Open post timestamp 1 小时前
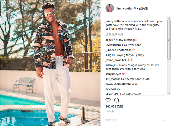171x126 pixels. click(x=110, y=111)
